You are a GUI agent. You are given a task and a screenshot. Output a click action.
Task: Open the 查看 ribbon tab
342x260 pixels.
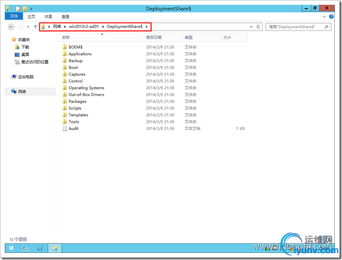[x=65, y=17]
